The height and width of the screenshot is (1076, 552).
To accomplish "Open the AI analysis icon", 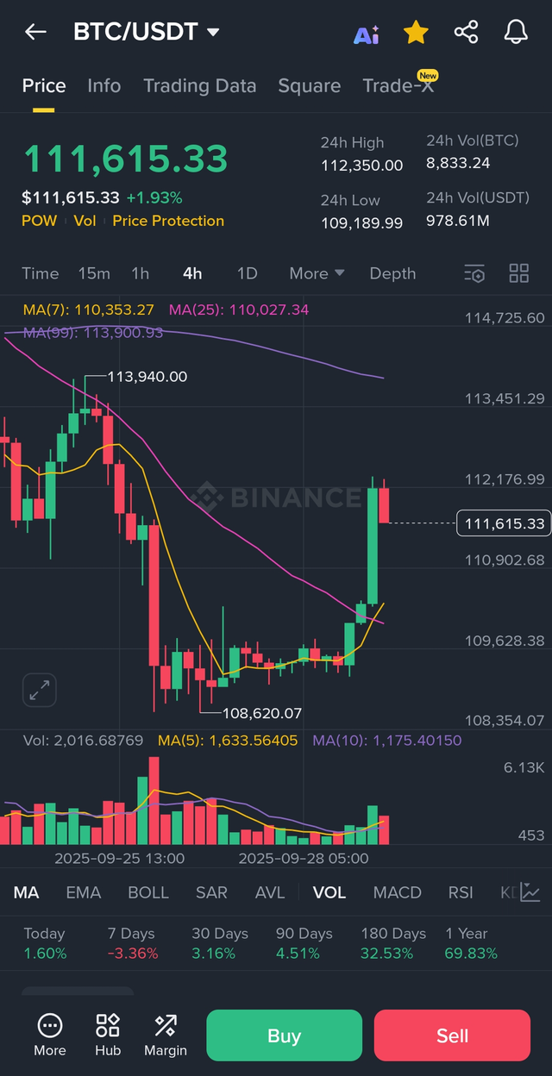I will click(x=367, y=34).
